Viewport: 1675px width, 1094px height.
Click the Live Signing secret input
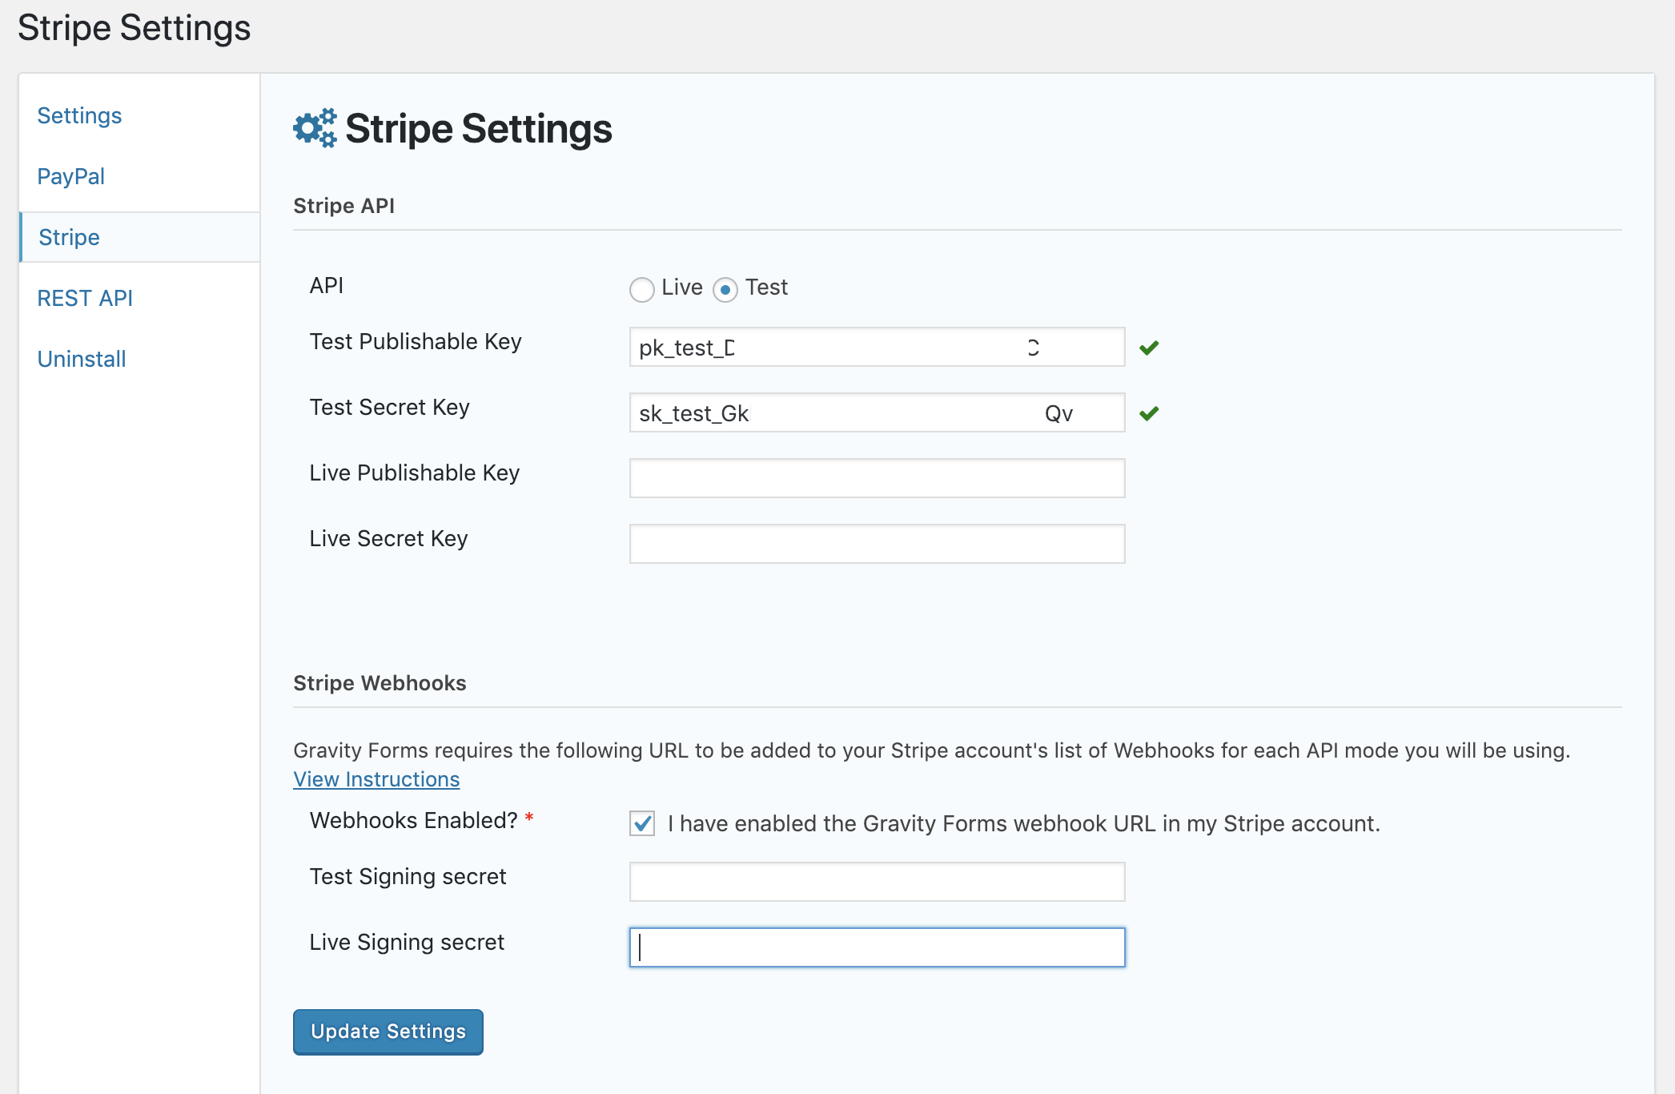pos(877,947)
